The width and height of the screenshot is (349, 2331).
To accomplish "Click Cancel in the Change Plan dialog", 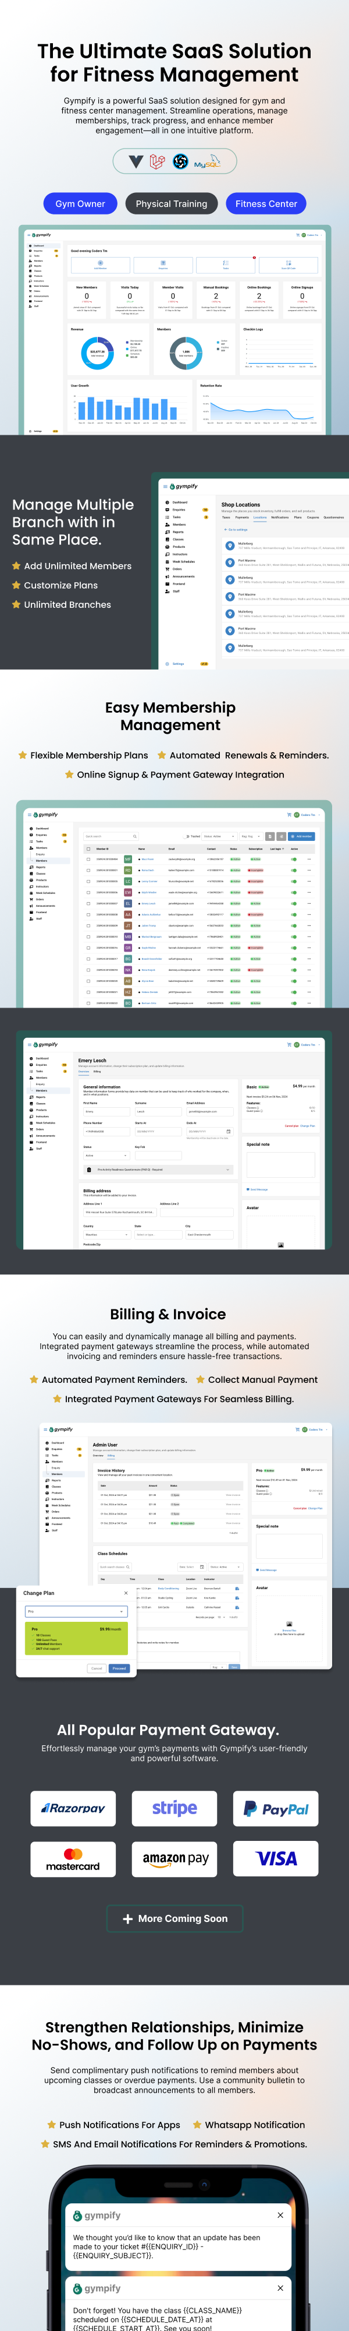I will click(x=97, y=1668).
